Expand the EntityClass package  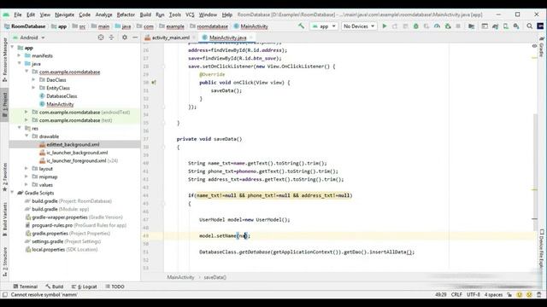[34, 88]
